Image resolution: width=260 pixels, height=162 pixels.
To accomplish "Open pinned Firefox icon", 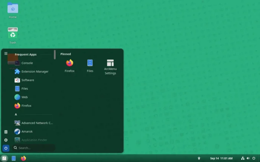I will pos(69,66).
